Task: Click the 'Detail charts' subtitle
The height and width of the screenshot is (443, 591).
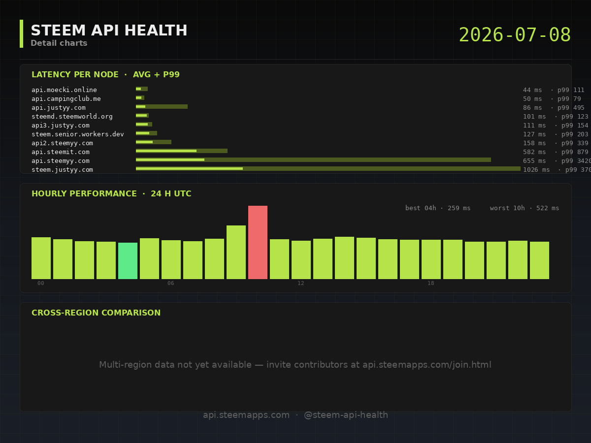Action: [59, 43]
